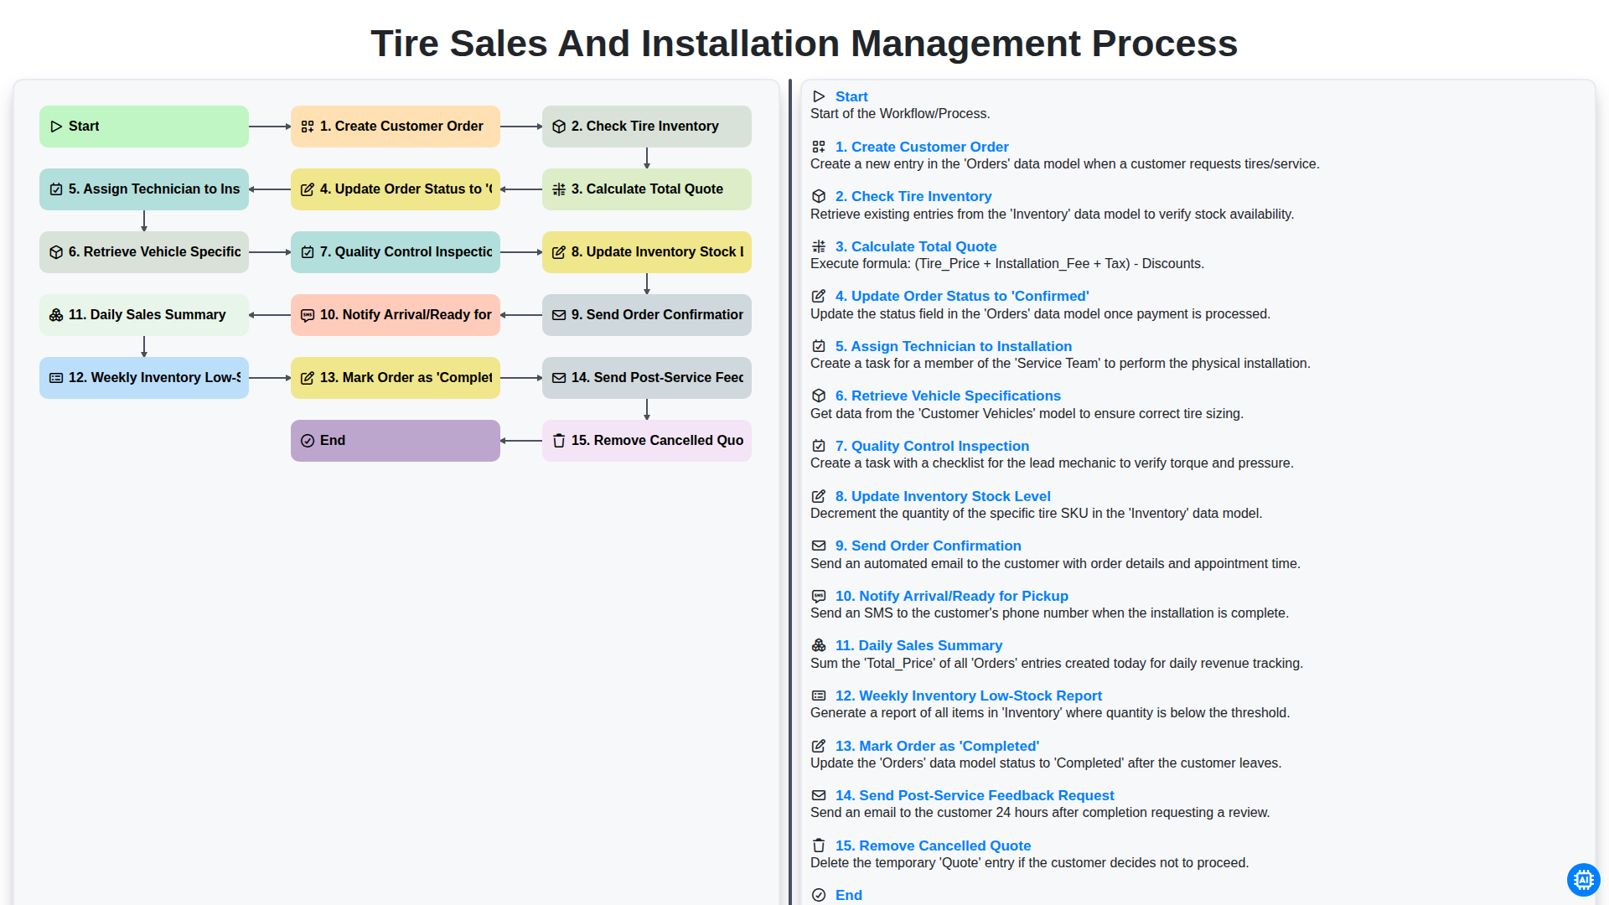Open the 6. Retrieve Vehicle Specifications link
1609x905 pixels.
[948, 396]
